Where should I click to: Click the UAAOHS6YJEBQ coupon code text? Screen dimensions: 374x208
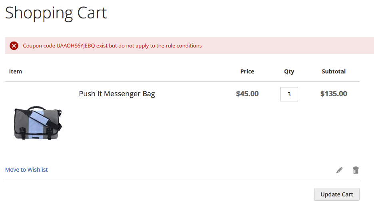click(x=76, y=46)
